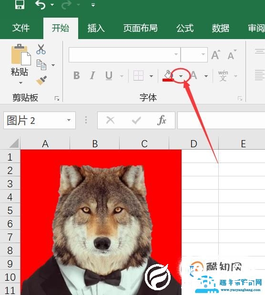Expand the borders dropdown arrow

(151, 76)
